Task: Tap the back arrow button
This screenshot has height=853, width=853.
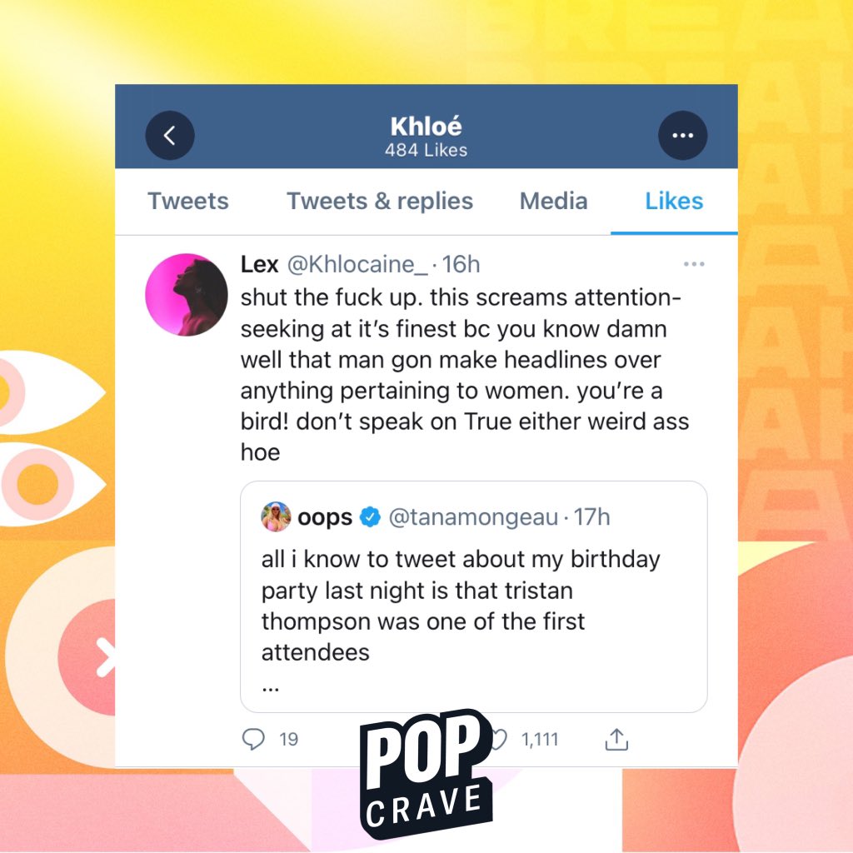Action: click(x=170, y=136)
